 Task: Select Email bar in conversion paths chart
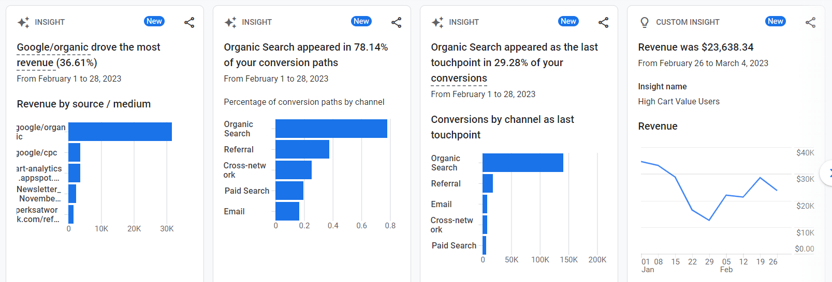pyautogui.click(x=287, y=211)
